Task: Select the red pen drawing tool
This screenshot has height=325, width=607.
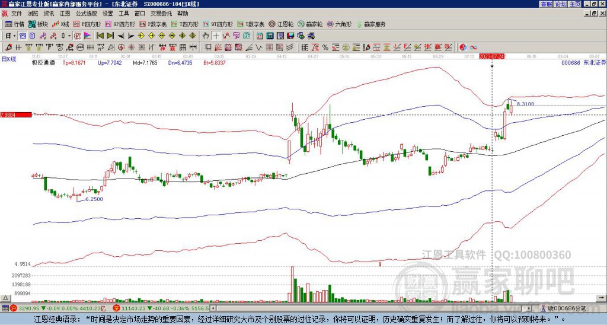Action: tap(8, 47)
